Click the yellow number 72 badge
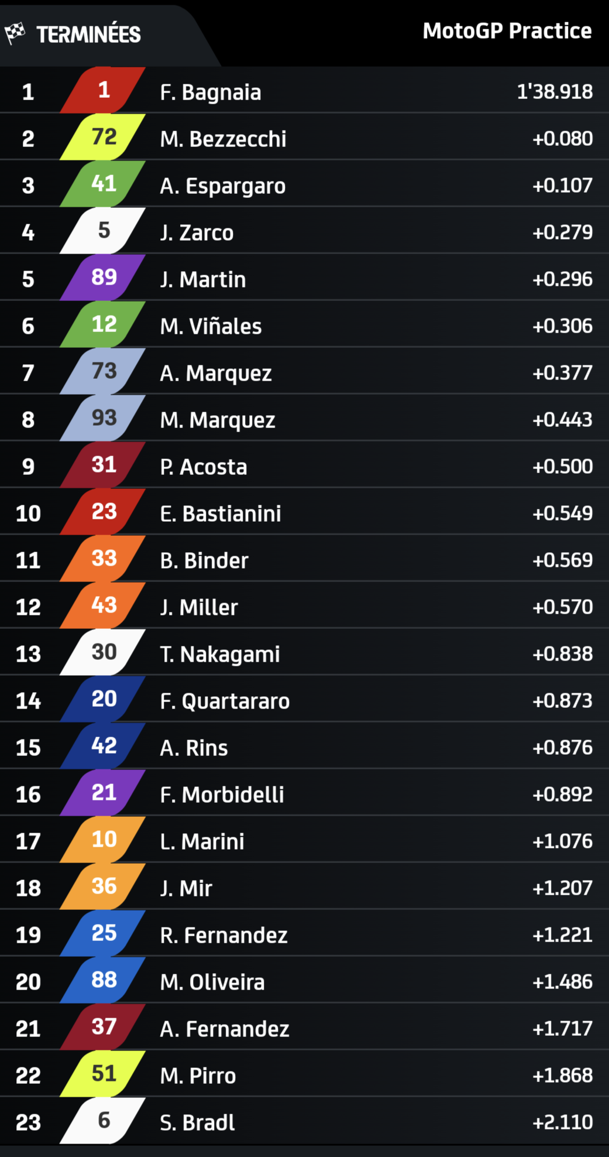The height and width of the screenshot is (1157, 609). 103,136
